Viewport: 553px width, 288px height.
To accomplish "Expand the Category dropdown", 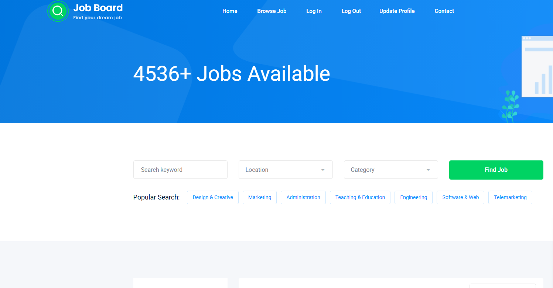I will tap(390, 170).
